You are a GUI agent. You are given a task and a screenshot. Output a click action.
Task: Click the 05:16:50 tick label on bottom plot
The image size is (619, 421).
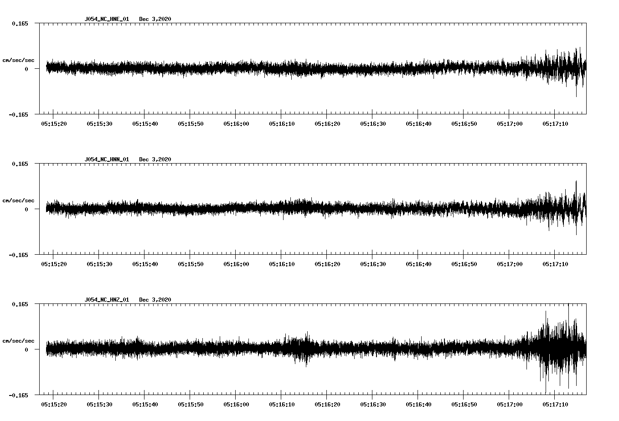(464, 404)
